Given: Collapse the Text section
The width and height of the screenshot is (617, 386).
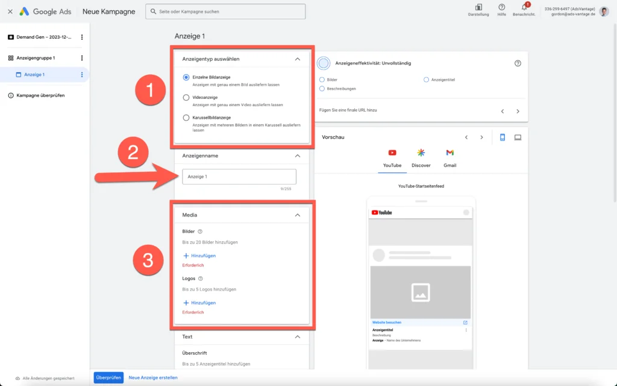Looking at the screenshot, I should pos(298,337).
